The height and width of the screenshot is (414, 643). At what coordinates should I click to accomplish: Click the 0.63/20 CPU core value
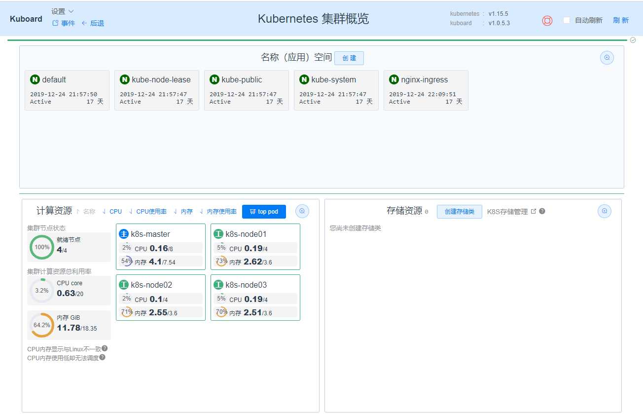pyautogui.click(x=70, y=293)
